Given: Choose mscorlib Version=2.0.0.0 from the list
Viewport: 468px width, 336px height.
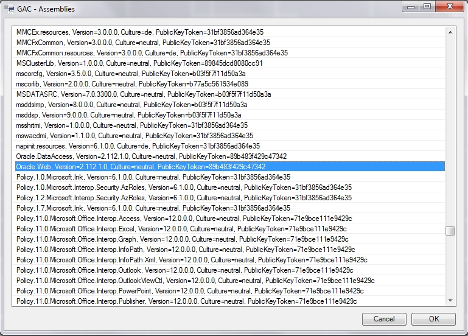Looking at the screenshot, I should pos(132,84).
